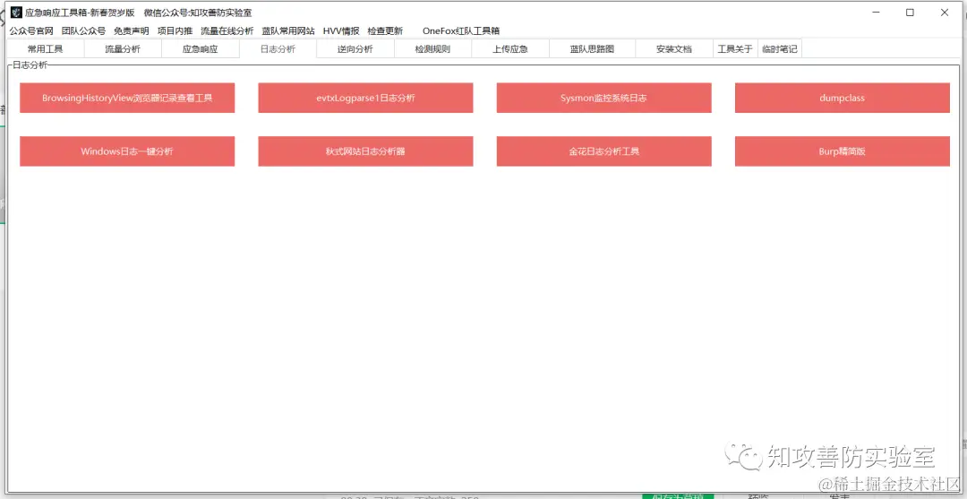Select the 检查更新 menu item
The image size is (967, 499).
(385, 30)
